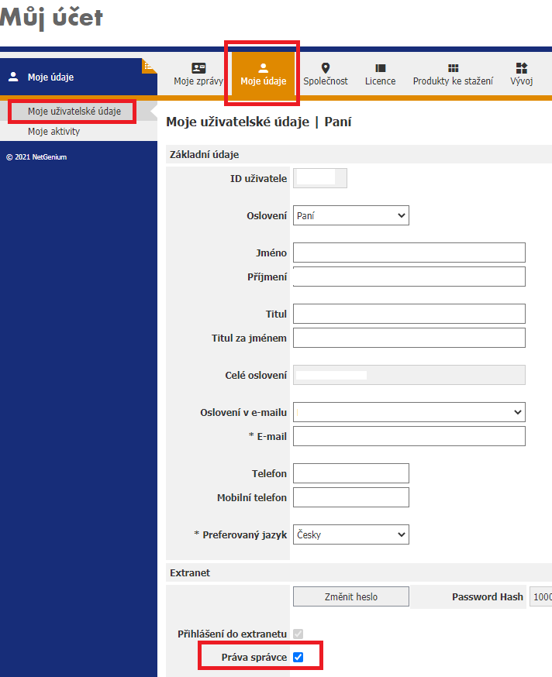Click the Telefon input field
The image size is (552, 677).
pos(351,473)
